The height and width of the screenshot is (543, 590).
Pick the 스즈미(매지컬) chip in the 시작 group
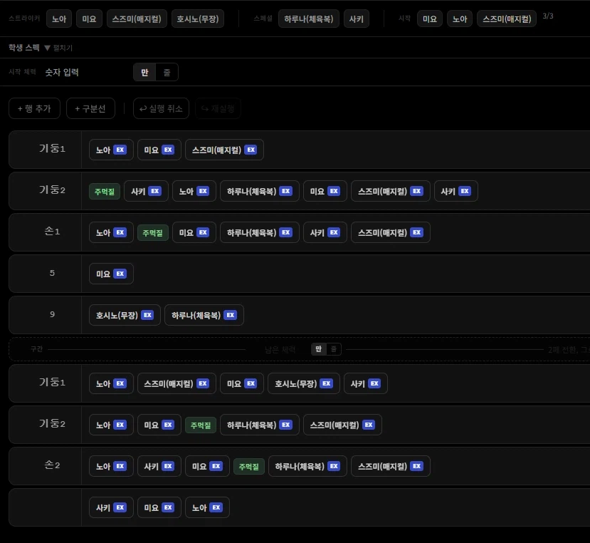(507, 19)
